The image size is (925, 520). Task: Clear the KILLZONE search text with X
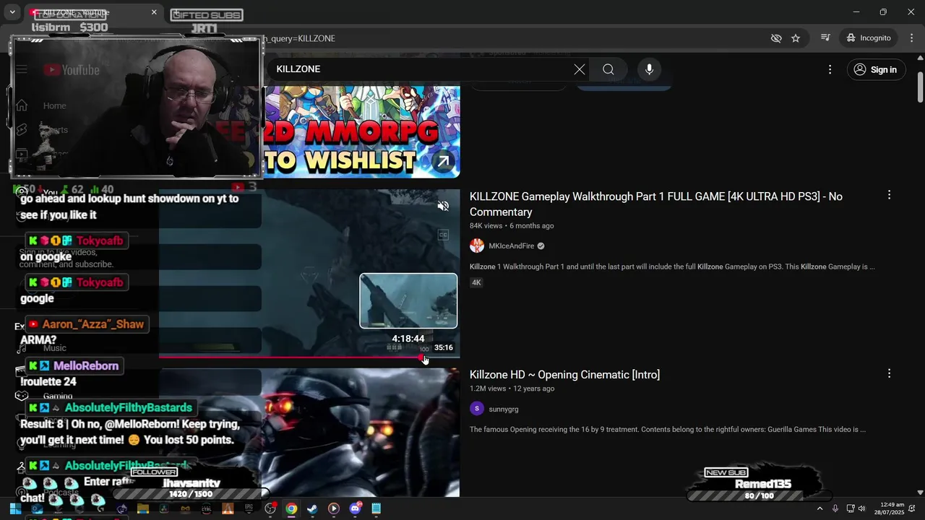click(580, 69)
